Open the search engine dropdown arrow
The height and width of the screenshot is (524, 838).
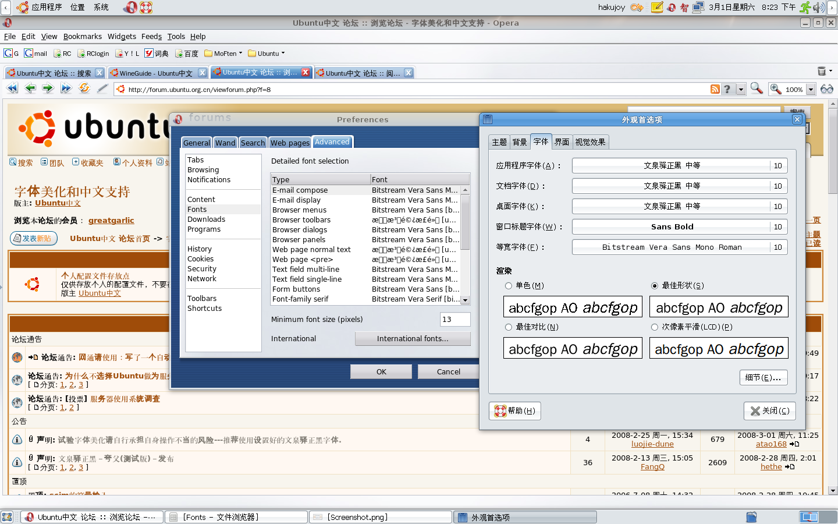741,89
